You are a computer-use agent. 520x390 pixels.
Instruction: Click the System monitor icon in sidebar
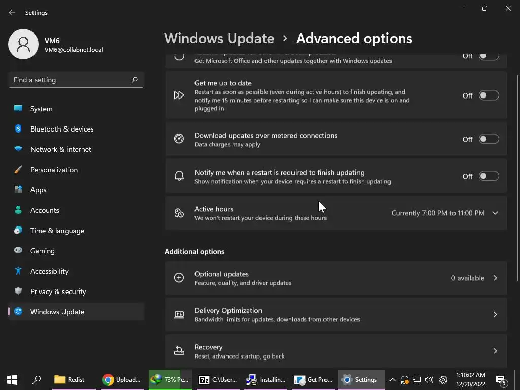(x=18, y=109)
